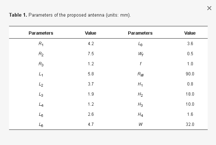Select the second Parameters column header
The image size is (216, 145).
(x=140, y=33)
